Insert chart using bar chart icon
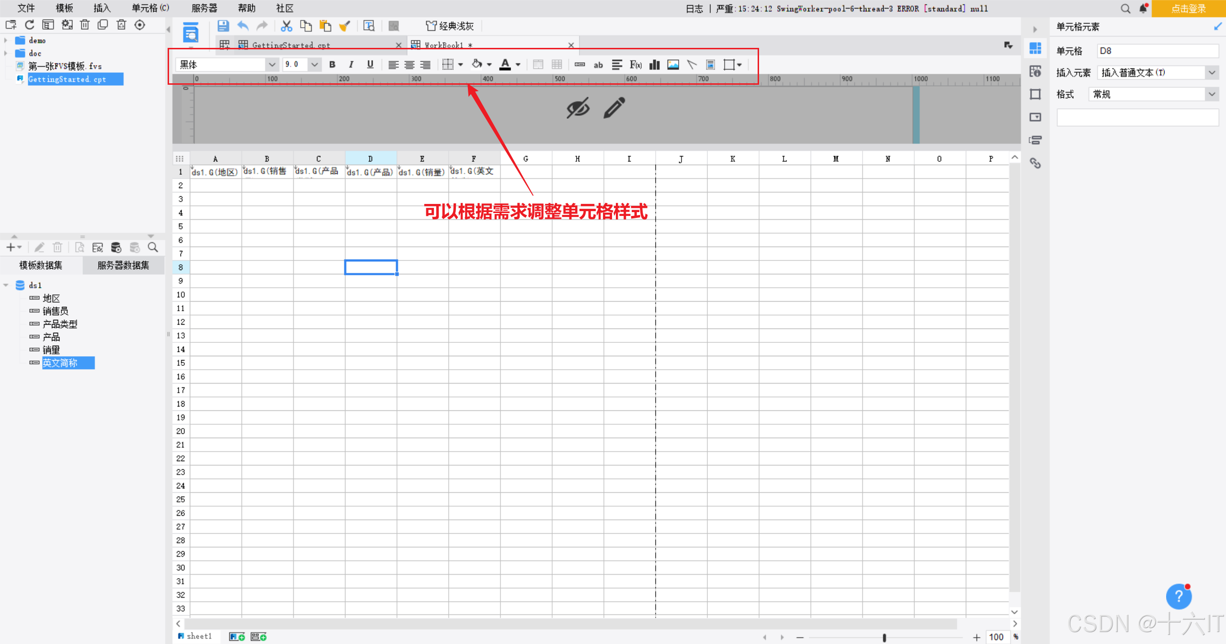Viewport: 1226px width, 644px height. point(654,65)
